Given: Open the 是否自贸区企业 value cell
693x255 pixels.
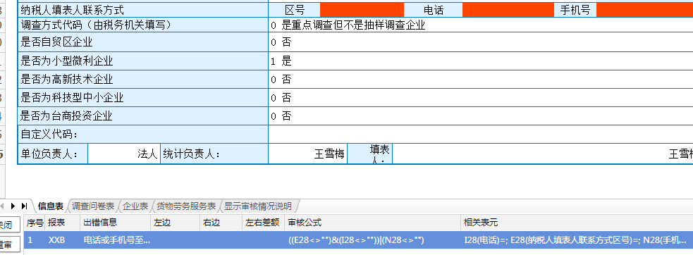Looking at the screenshot, I should pos(480,42).
